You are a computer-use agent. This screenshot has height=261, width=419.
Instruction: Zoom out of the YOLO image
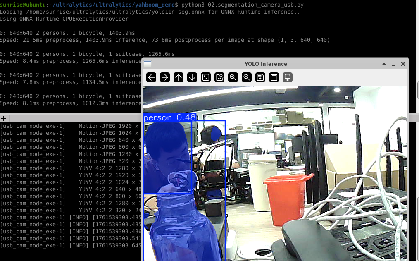(247, 77)
